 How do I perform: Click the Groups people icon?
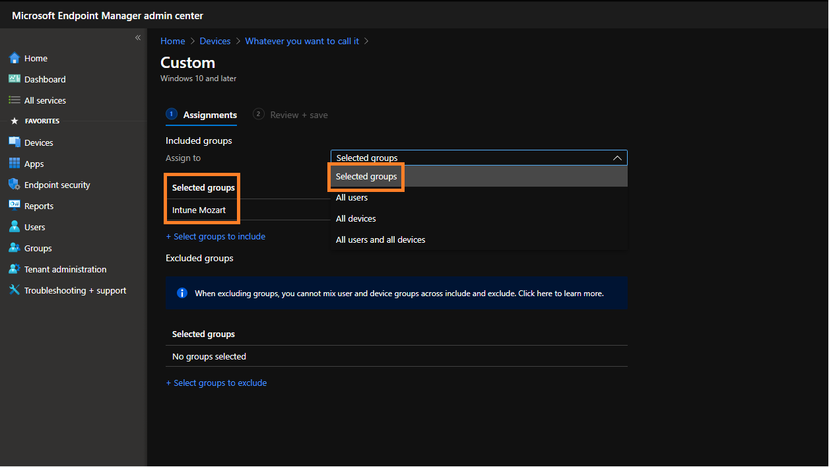pyautogui.click(x=15, y=248)
